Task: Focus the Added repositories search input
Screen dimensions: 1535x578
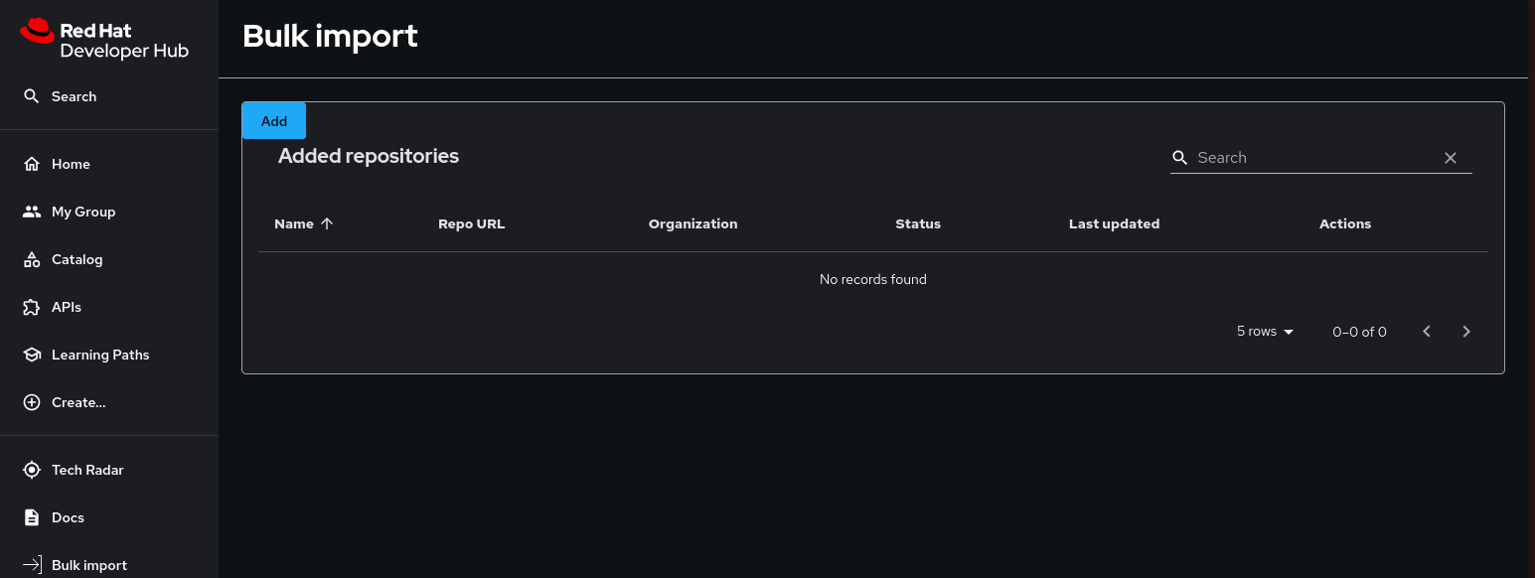Action: pyautogui.click(x=1311, y=158)
